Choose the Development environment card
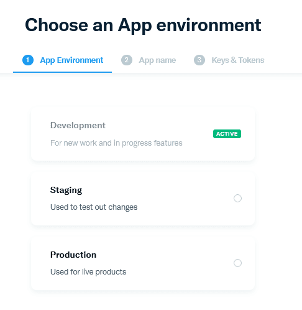The height and width of the screenshot is (310, 302). pos(143,134)
